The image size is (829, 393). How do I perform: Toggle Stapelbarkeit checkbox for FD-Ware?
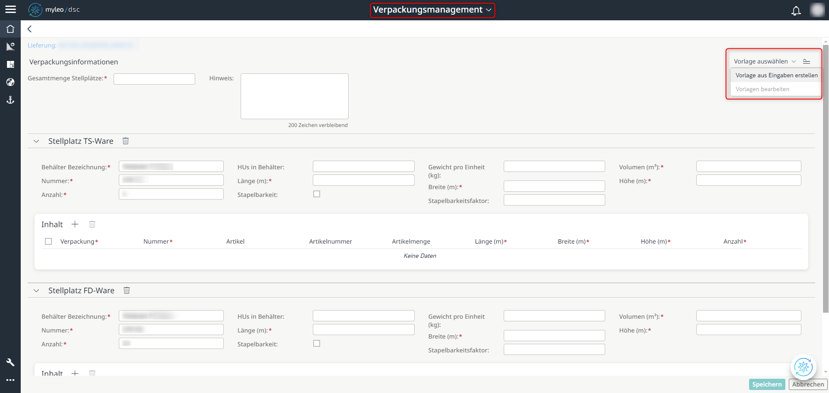[317, 343]
